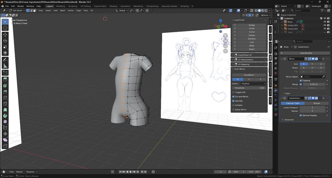This screenshot has height=178, width=332.
Task: Switch to edge select mode
Action: 31,10
